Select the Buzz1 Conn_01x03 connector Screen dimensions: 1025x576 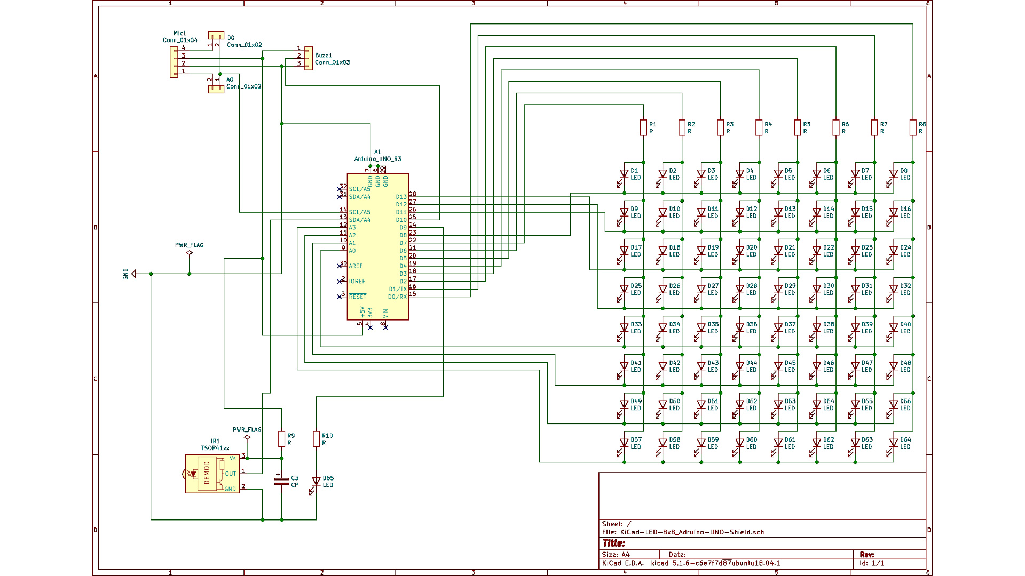pos(308,59)
